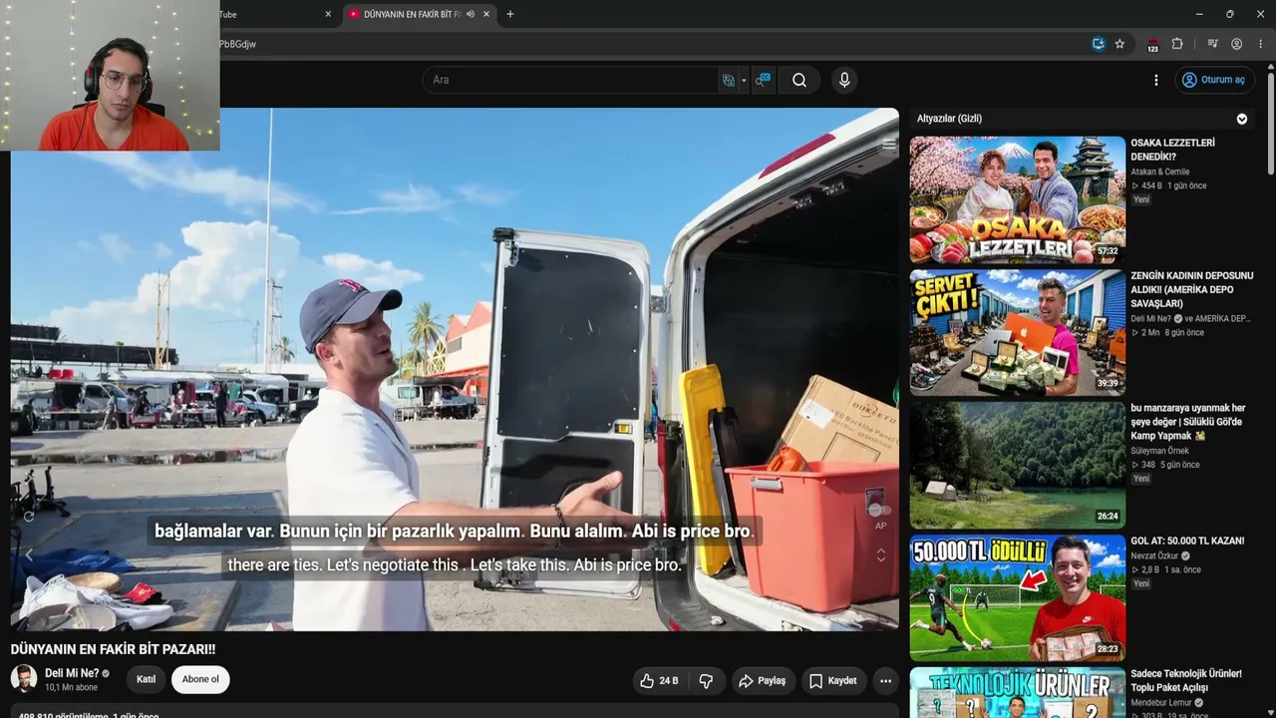The width and height of the screenshot is (1276, 718).
Task: Click the left arrow overlay on the video
Action: (28, 554)
